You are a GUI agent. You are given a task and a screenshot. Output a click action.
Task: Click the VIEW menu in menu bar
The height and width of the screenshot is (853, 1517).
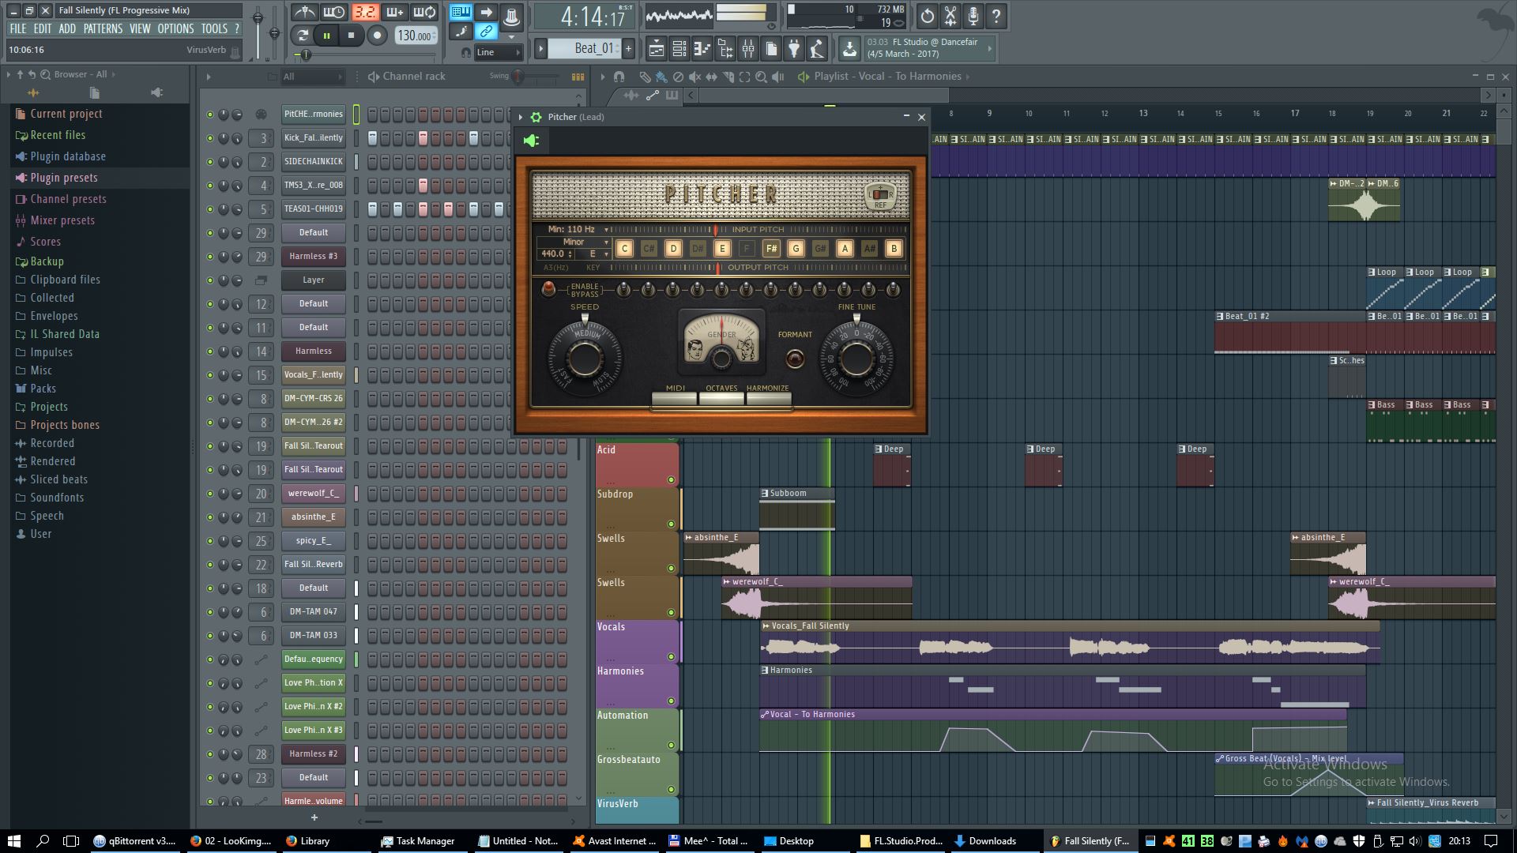click(138, 28)
